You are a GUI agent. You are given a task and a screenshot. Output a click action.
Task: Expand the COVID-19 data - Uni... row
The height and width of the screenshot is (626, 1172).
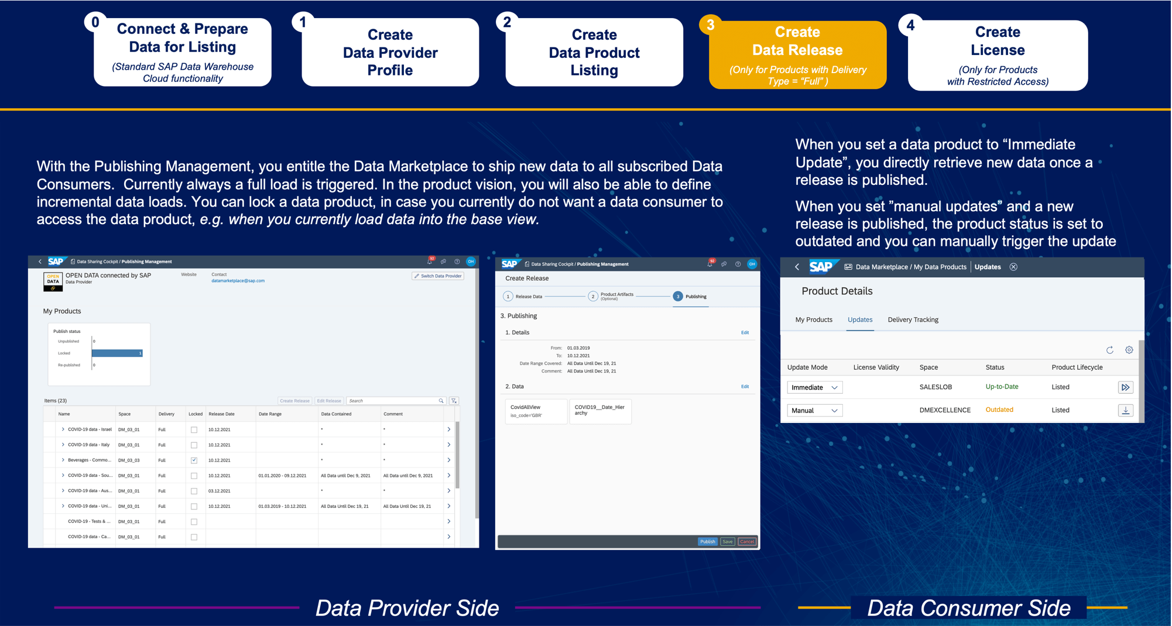(63, 506)
